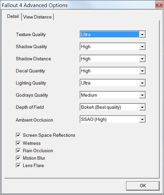This screenshot has width=164, height=195.
Task: Select the Detail tab
Action: point(13,17)
